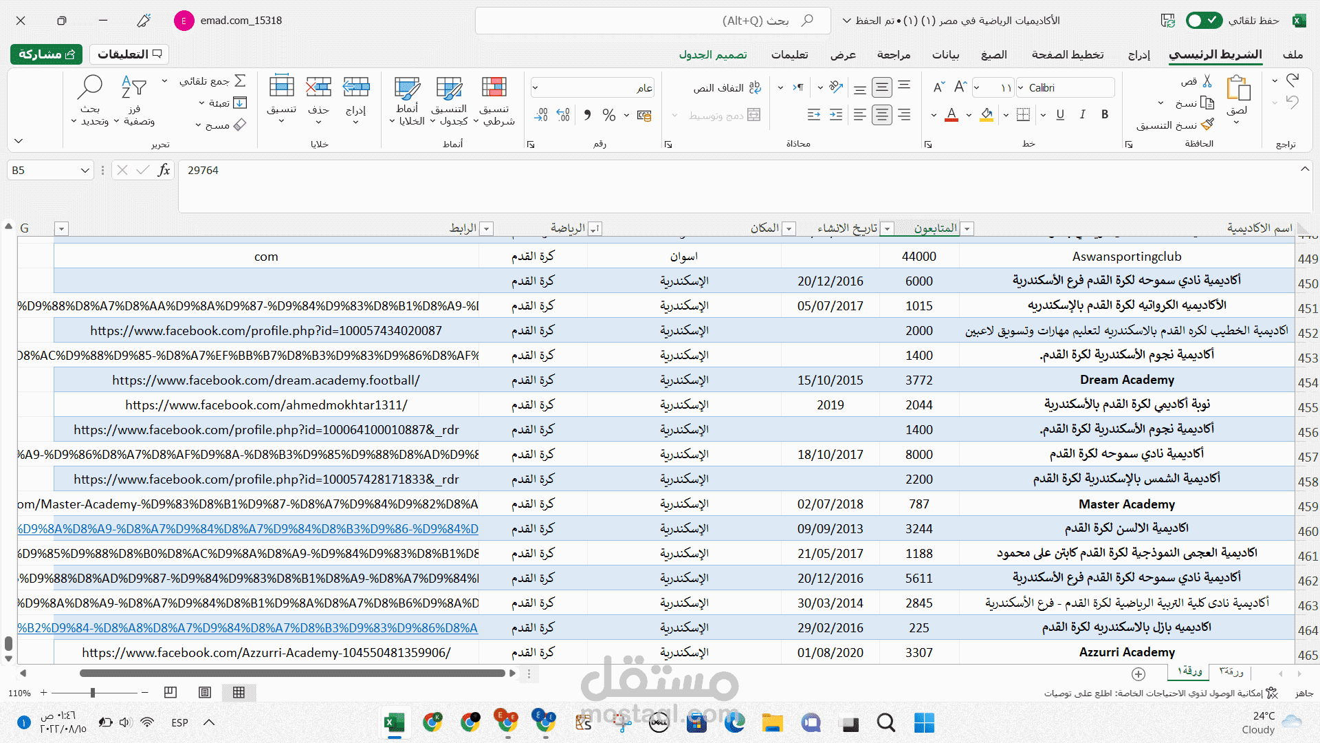1320x743 pixels.
Task: Click the Find and Select magnifier icon
Action: pyautogui.click(x=90, y=88)
